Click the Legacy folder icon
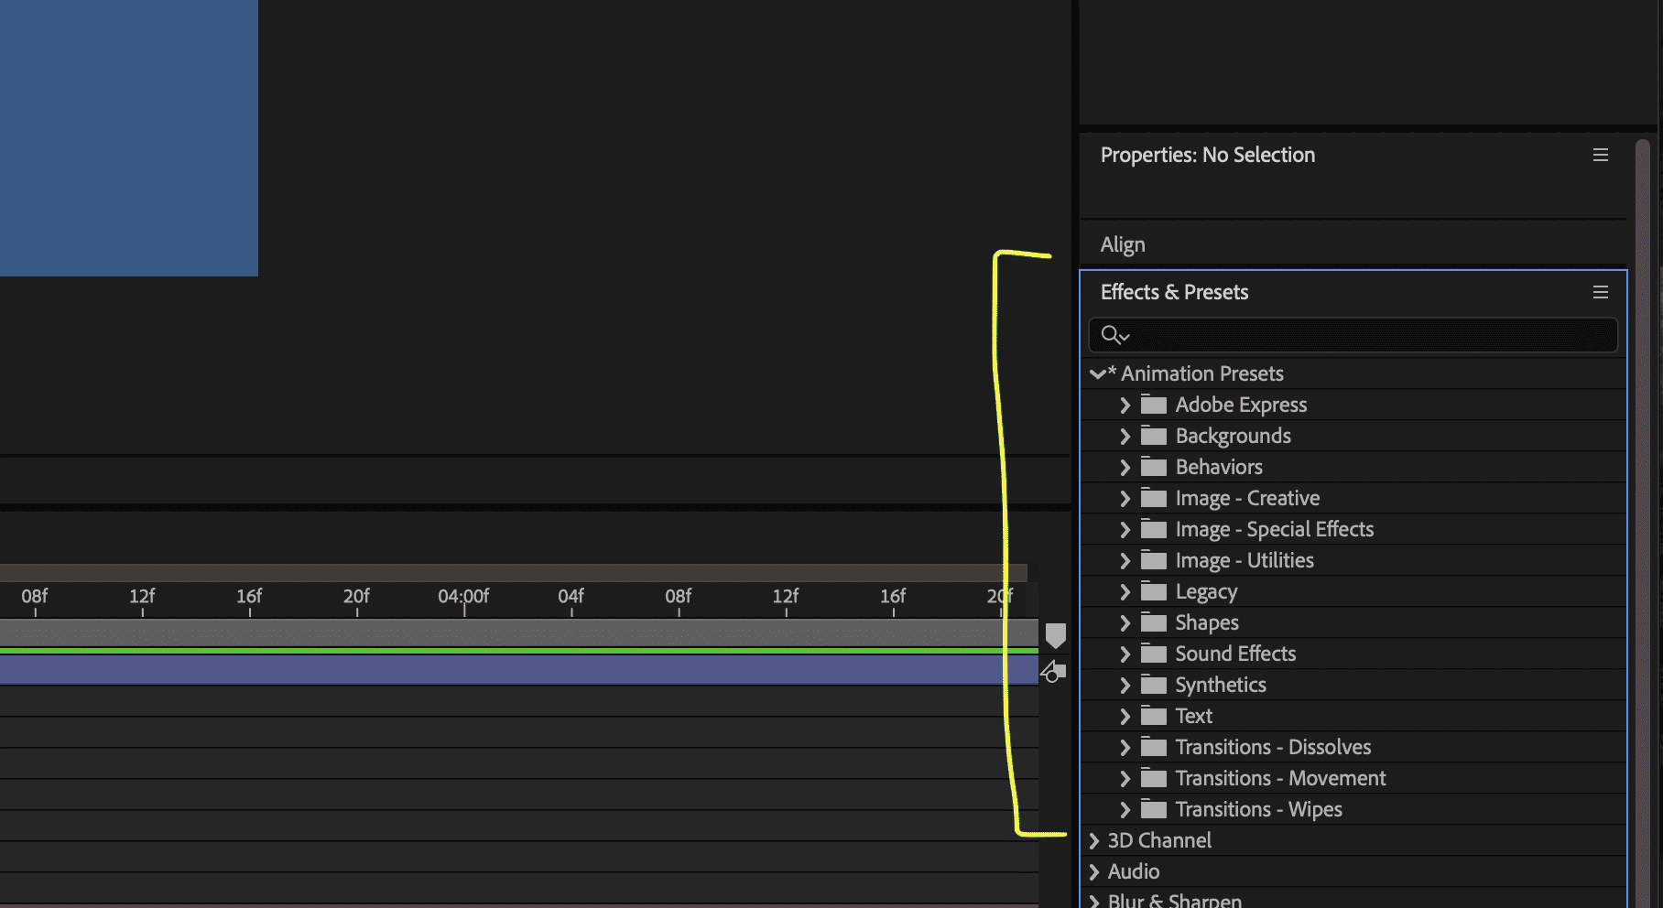The image size is (1663, 908). point(1154,591)
